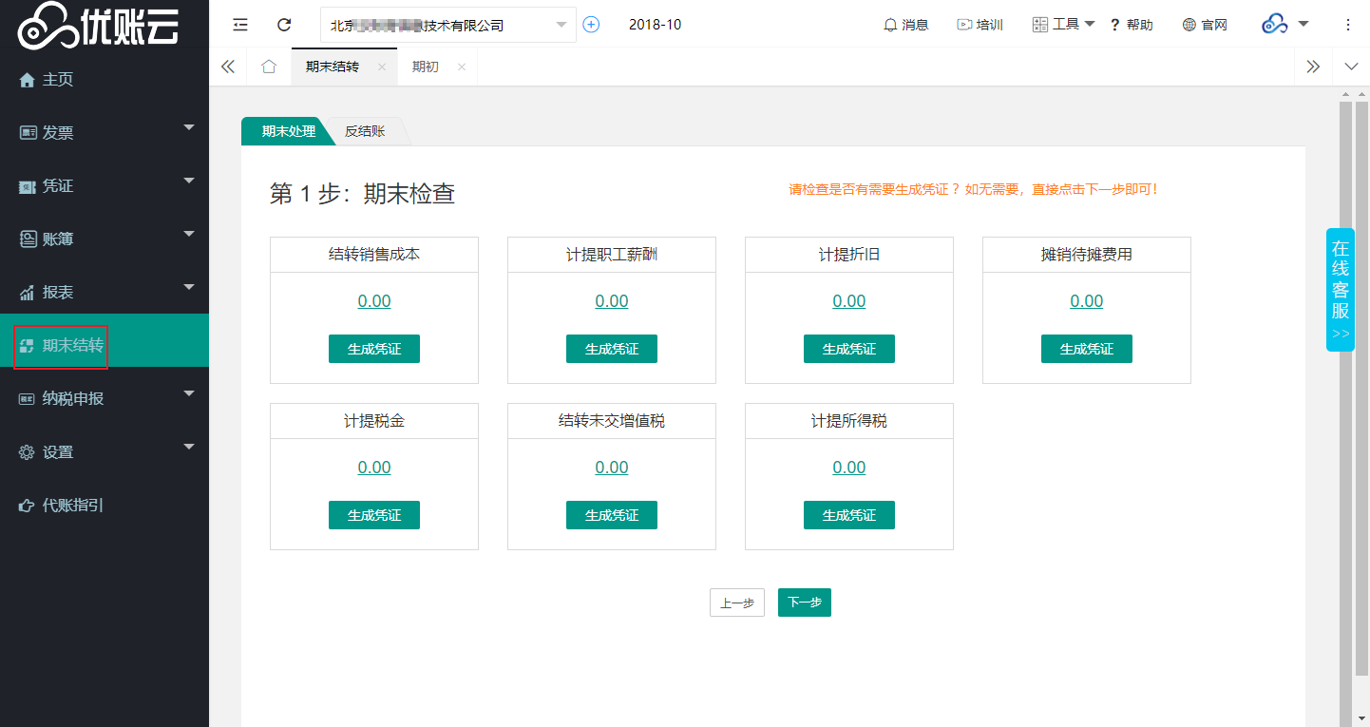The width and height of the screenshot is (1370, 727).
Task: Select the 期末处理 tab
Action: tap(288, 131)
